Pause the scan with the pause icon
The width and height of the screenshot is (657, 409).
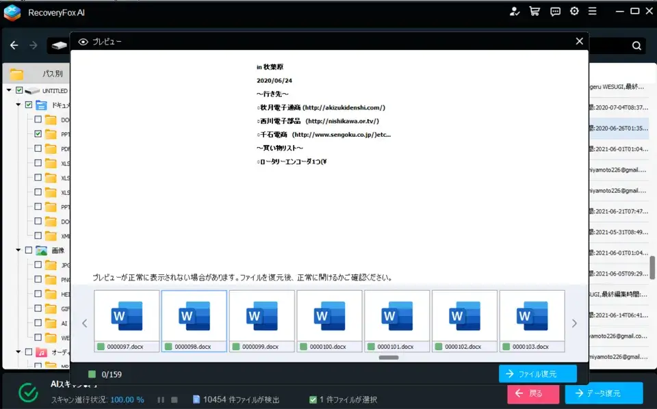tap(161, 400)
